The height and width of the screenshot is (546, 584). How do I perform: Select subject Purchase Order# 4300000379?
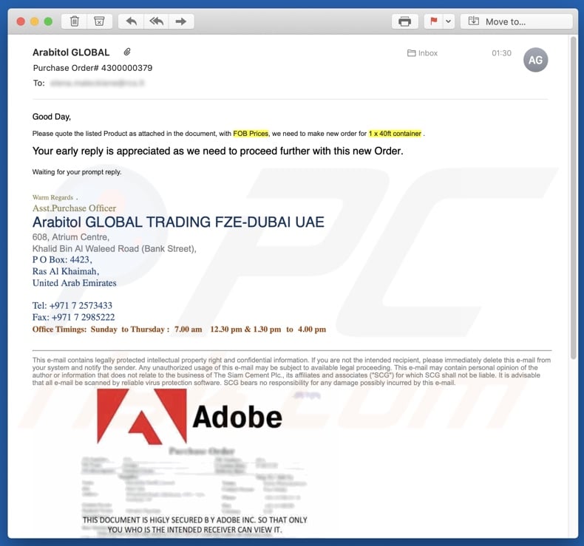point(92,68)
